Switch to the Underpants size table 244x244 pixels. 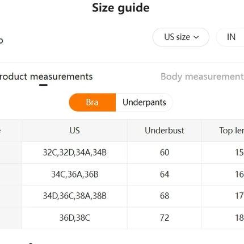click(x=144, y=102)
